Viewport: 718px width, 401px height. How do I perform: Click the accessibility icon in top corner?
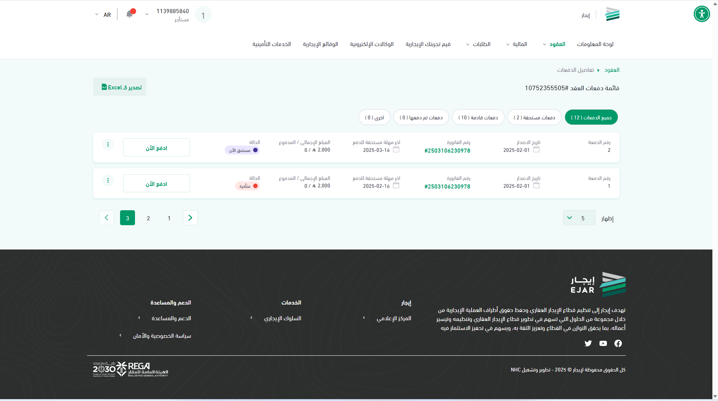pos(702,14)
